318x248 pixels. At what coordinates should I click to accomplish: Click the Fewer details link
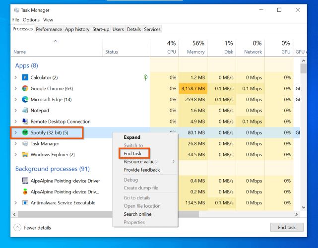click(x=37, y=228)
